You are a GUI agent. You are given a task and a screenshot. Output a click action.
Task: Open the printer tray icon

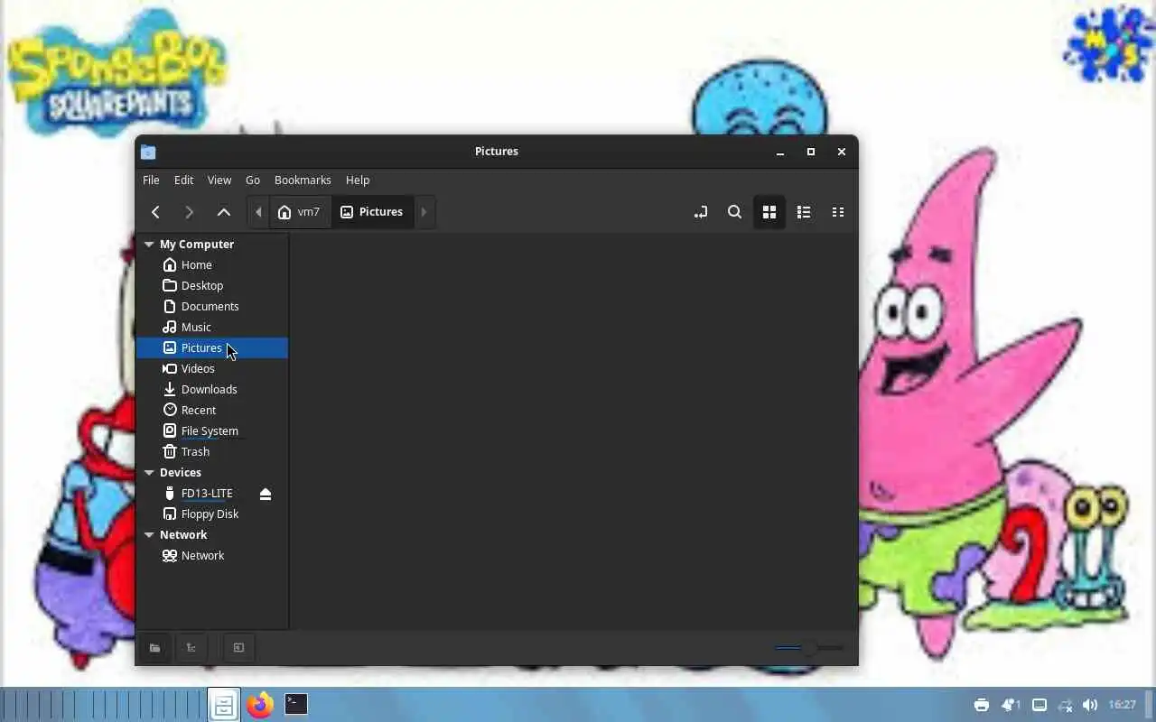982,705
